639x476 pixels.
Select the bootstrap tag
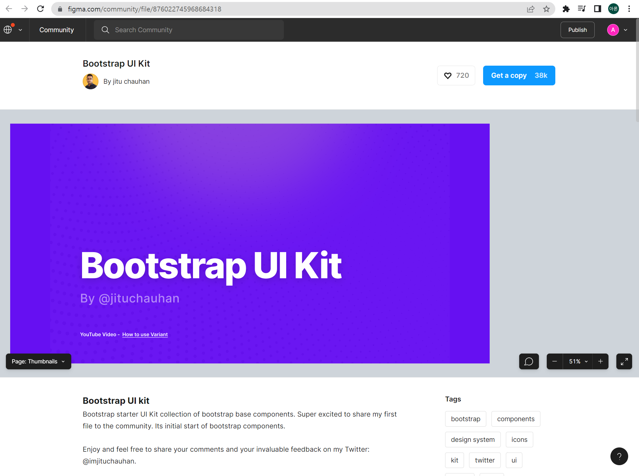tap(465, 419)
